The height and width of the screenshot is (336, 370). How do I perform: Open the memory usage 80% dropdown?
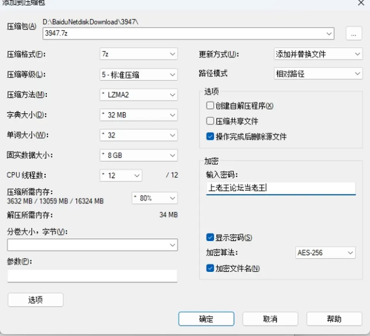point(155,198)
